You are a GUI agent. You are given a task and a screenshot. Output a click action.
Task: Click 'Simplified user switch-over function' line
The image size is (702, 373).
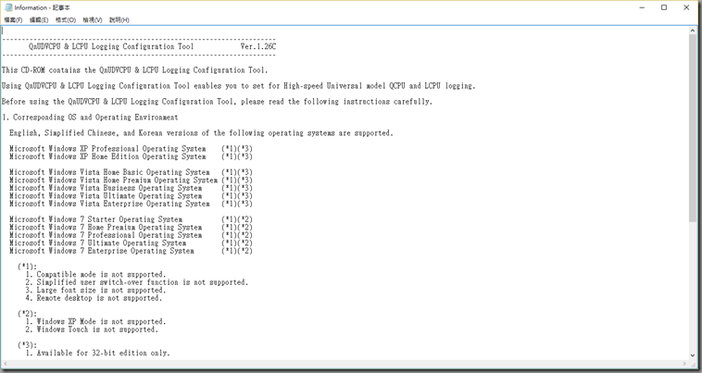coord(136,282)
